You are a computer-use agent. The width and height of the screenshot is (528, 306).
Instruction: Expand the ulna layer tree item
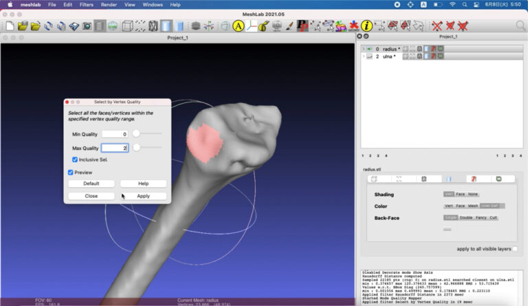click(364, 56)
